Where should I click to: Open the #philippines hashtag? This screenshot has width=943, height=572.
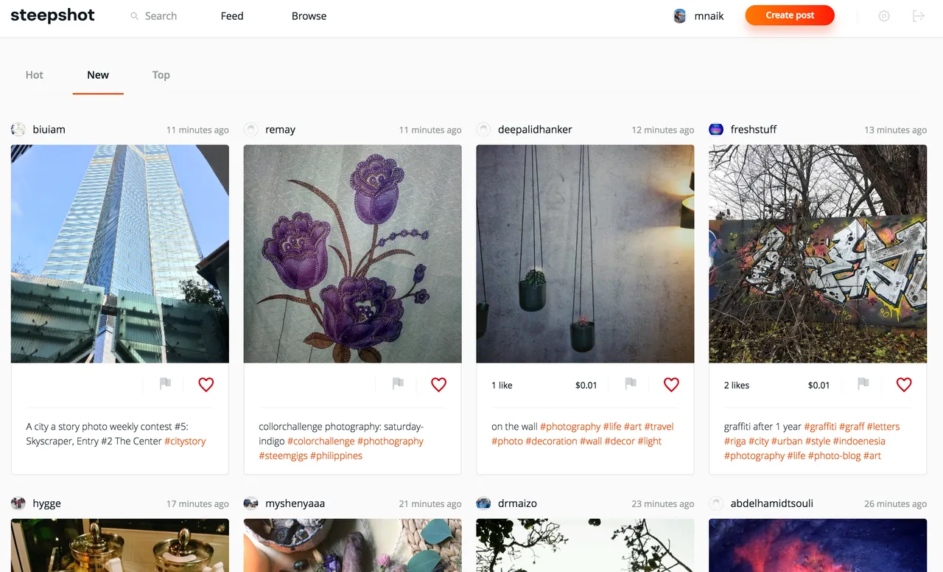(336, 456)
